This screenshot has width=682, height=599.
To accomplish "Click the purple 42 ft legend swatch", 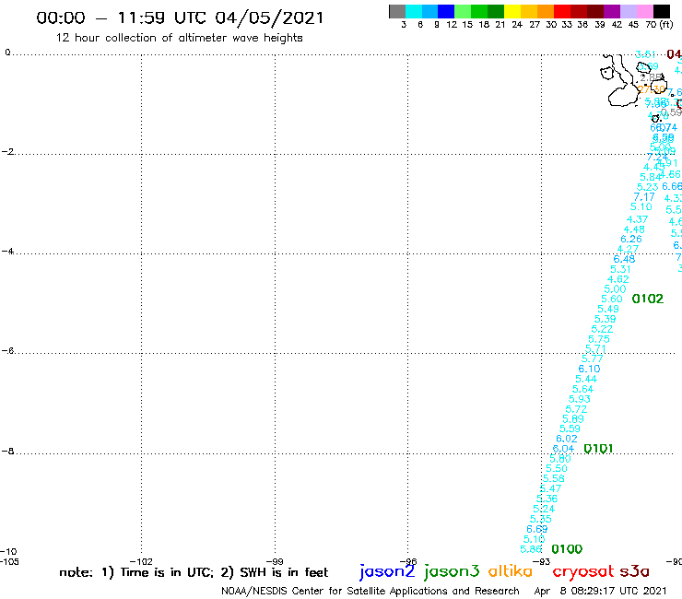I will click(612, 12).
